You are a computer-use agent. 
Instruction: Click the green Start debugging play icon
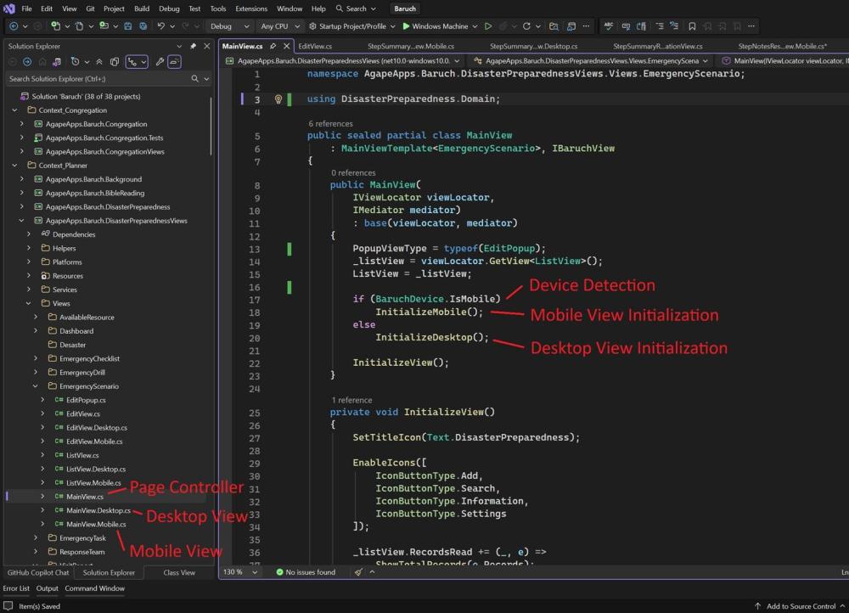[x=407, y=26]
